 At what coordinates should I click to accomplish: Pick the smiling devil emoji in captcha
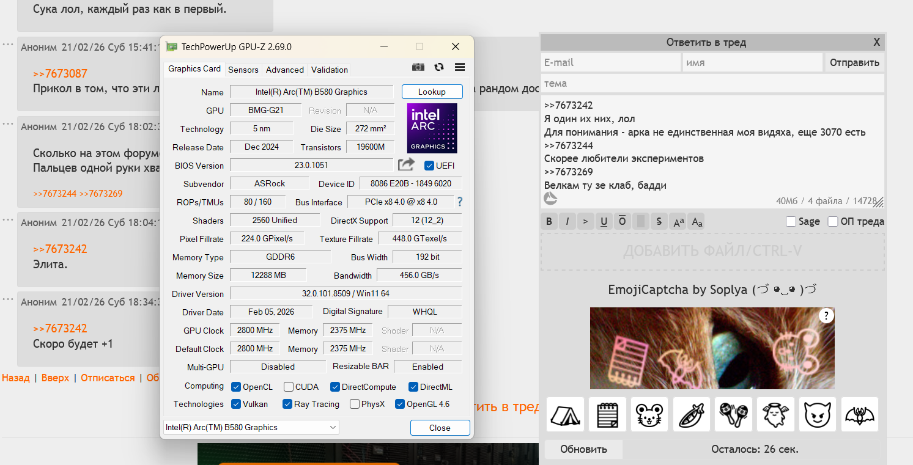[x=818, y=414]
